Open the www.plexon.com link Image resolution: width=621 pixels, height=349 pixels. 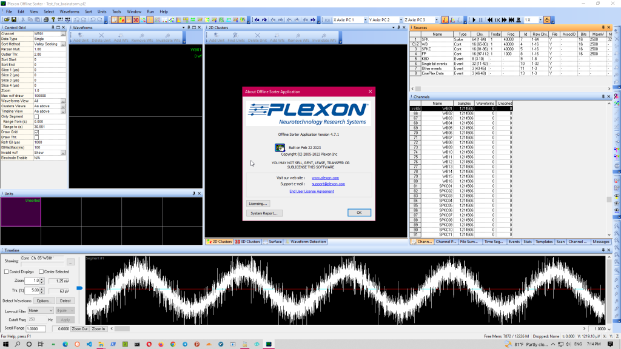click(x=325, y=178)
